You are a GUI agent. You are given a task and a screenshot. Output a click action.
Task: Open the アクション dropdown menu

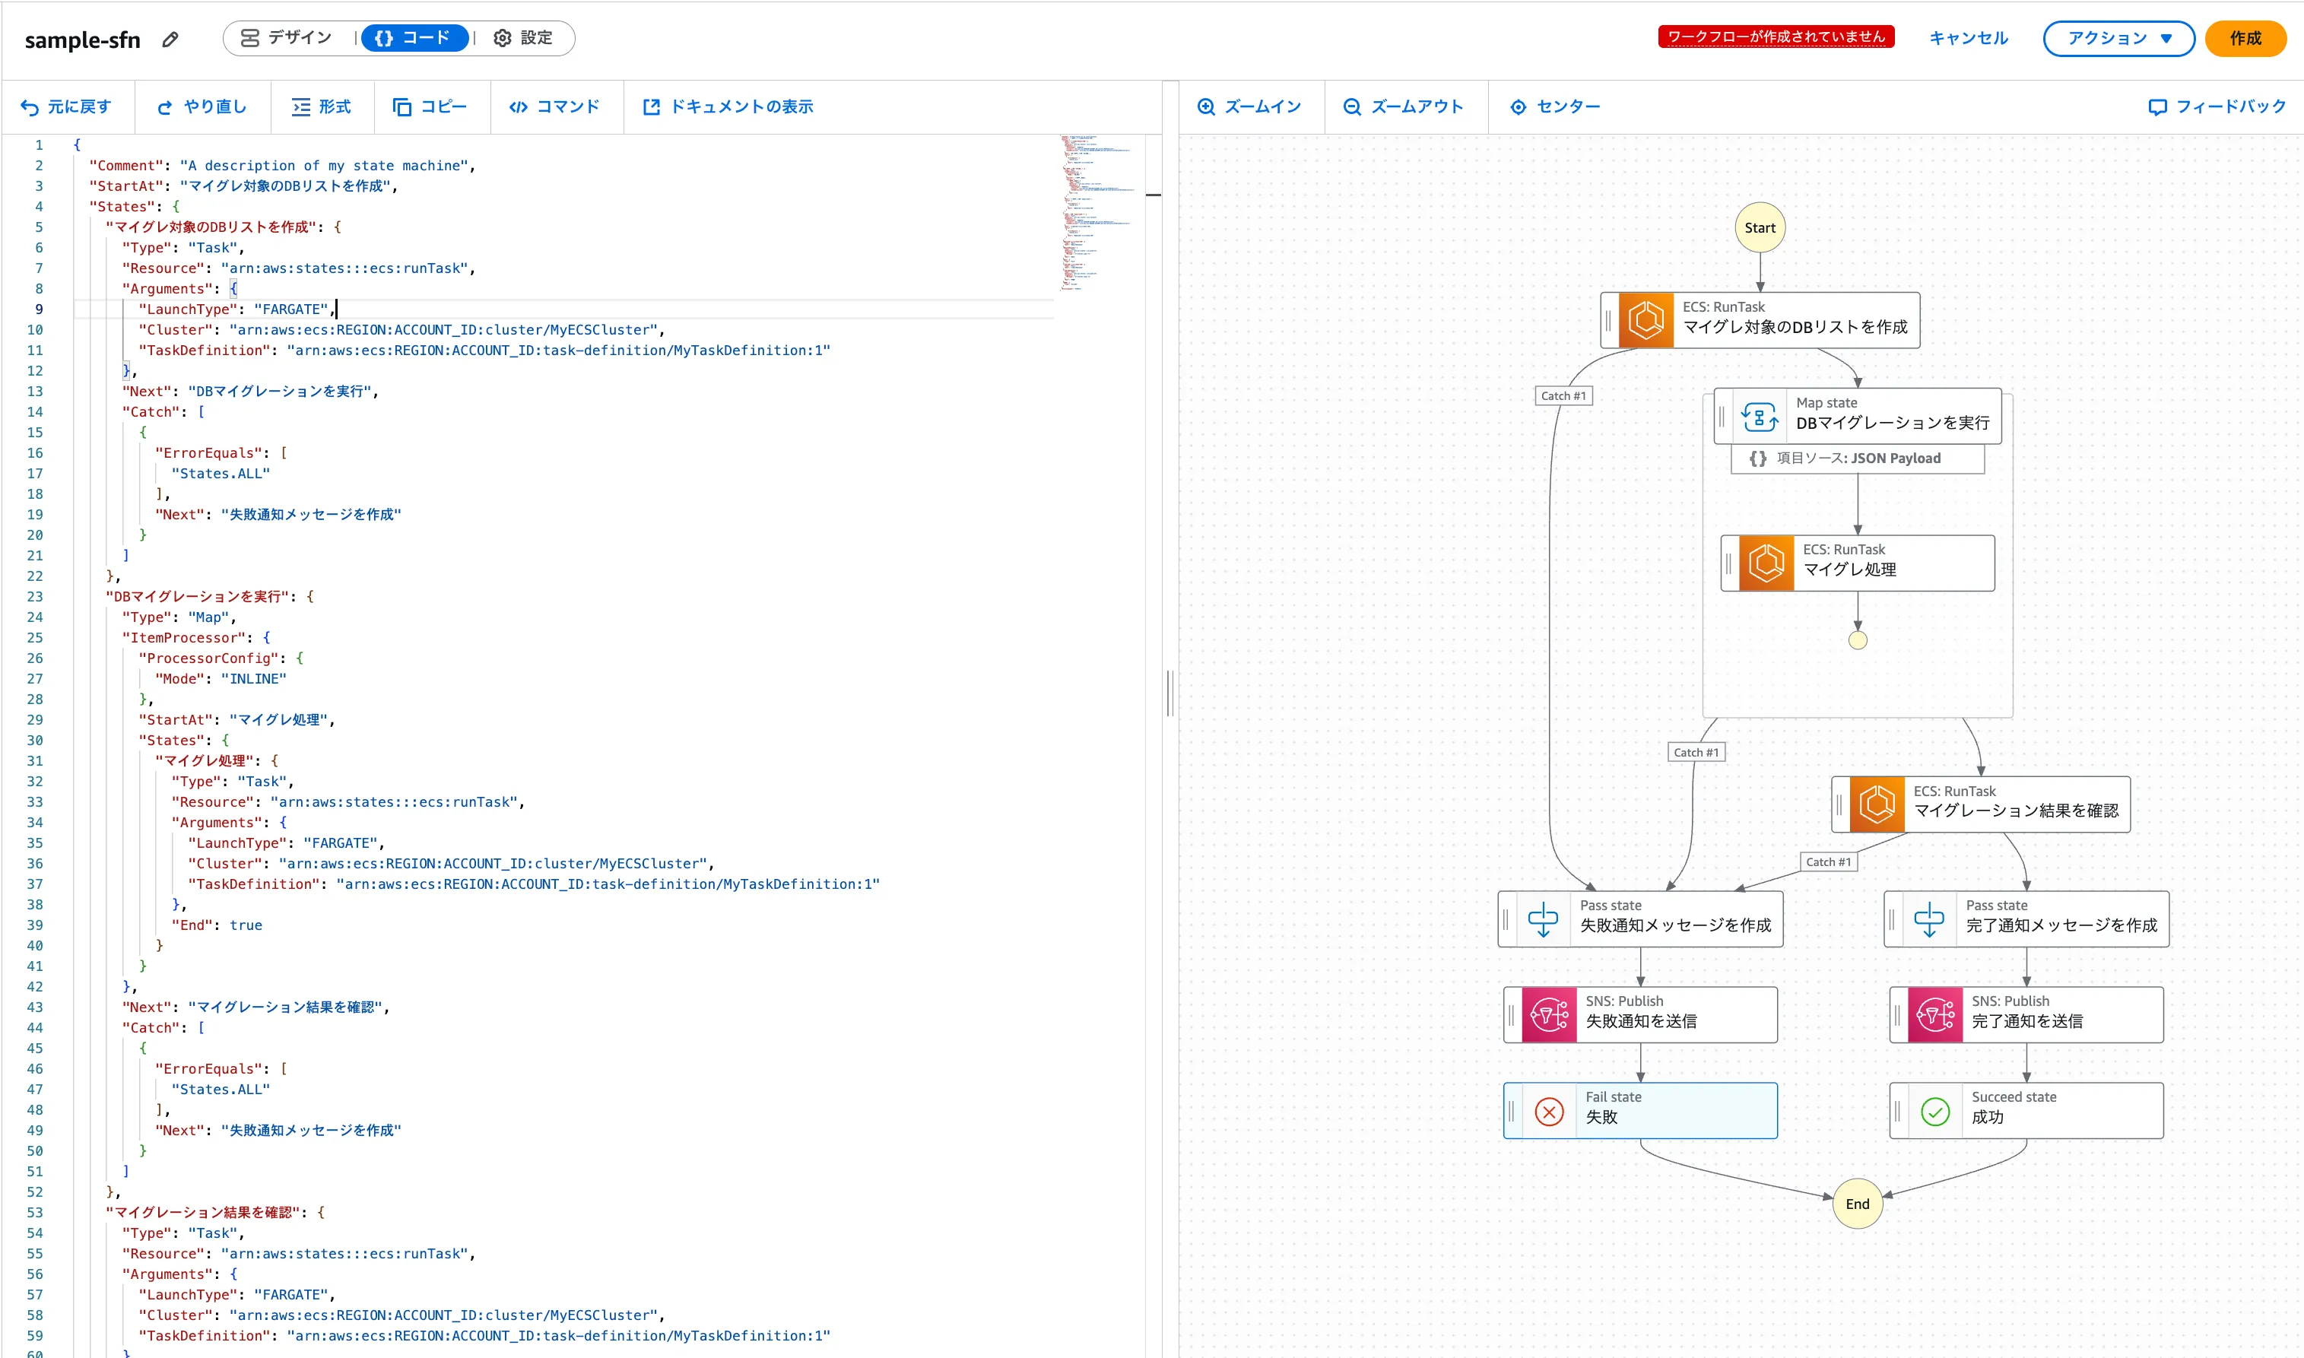pyautogui.click(x=2118, y=39)
